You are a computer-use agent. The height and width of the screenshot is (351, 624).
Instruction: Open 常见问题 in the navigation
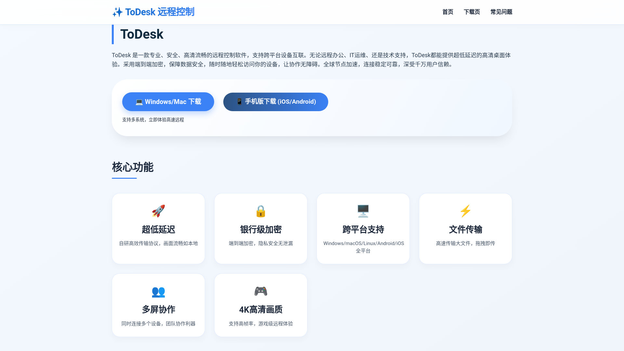pos(501,12)
